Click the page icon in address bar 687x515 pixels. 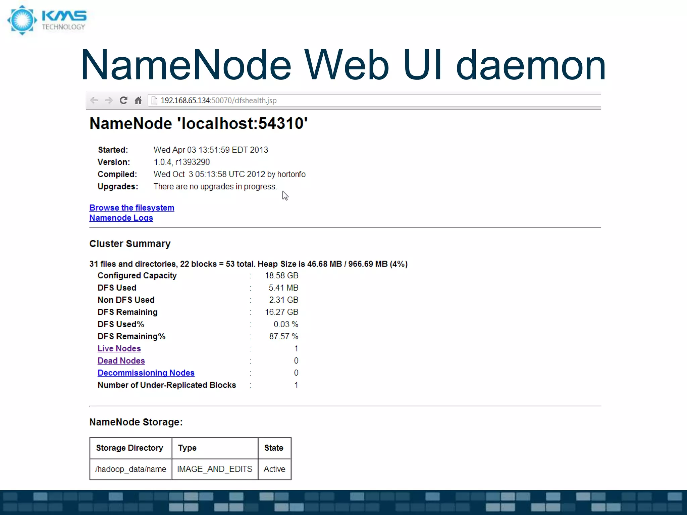154,101
